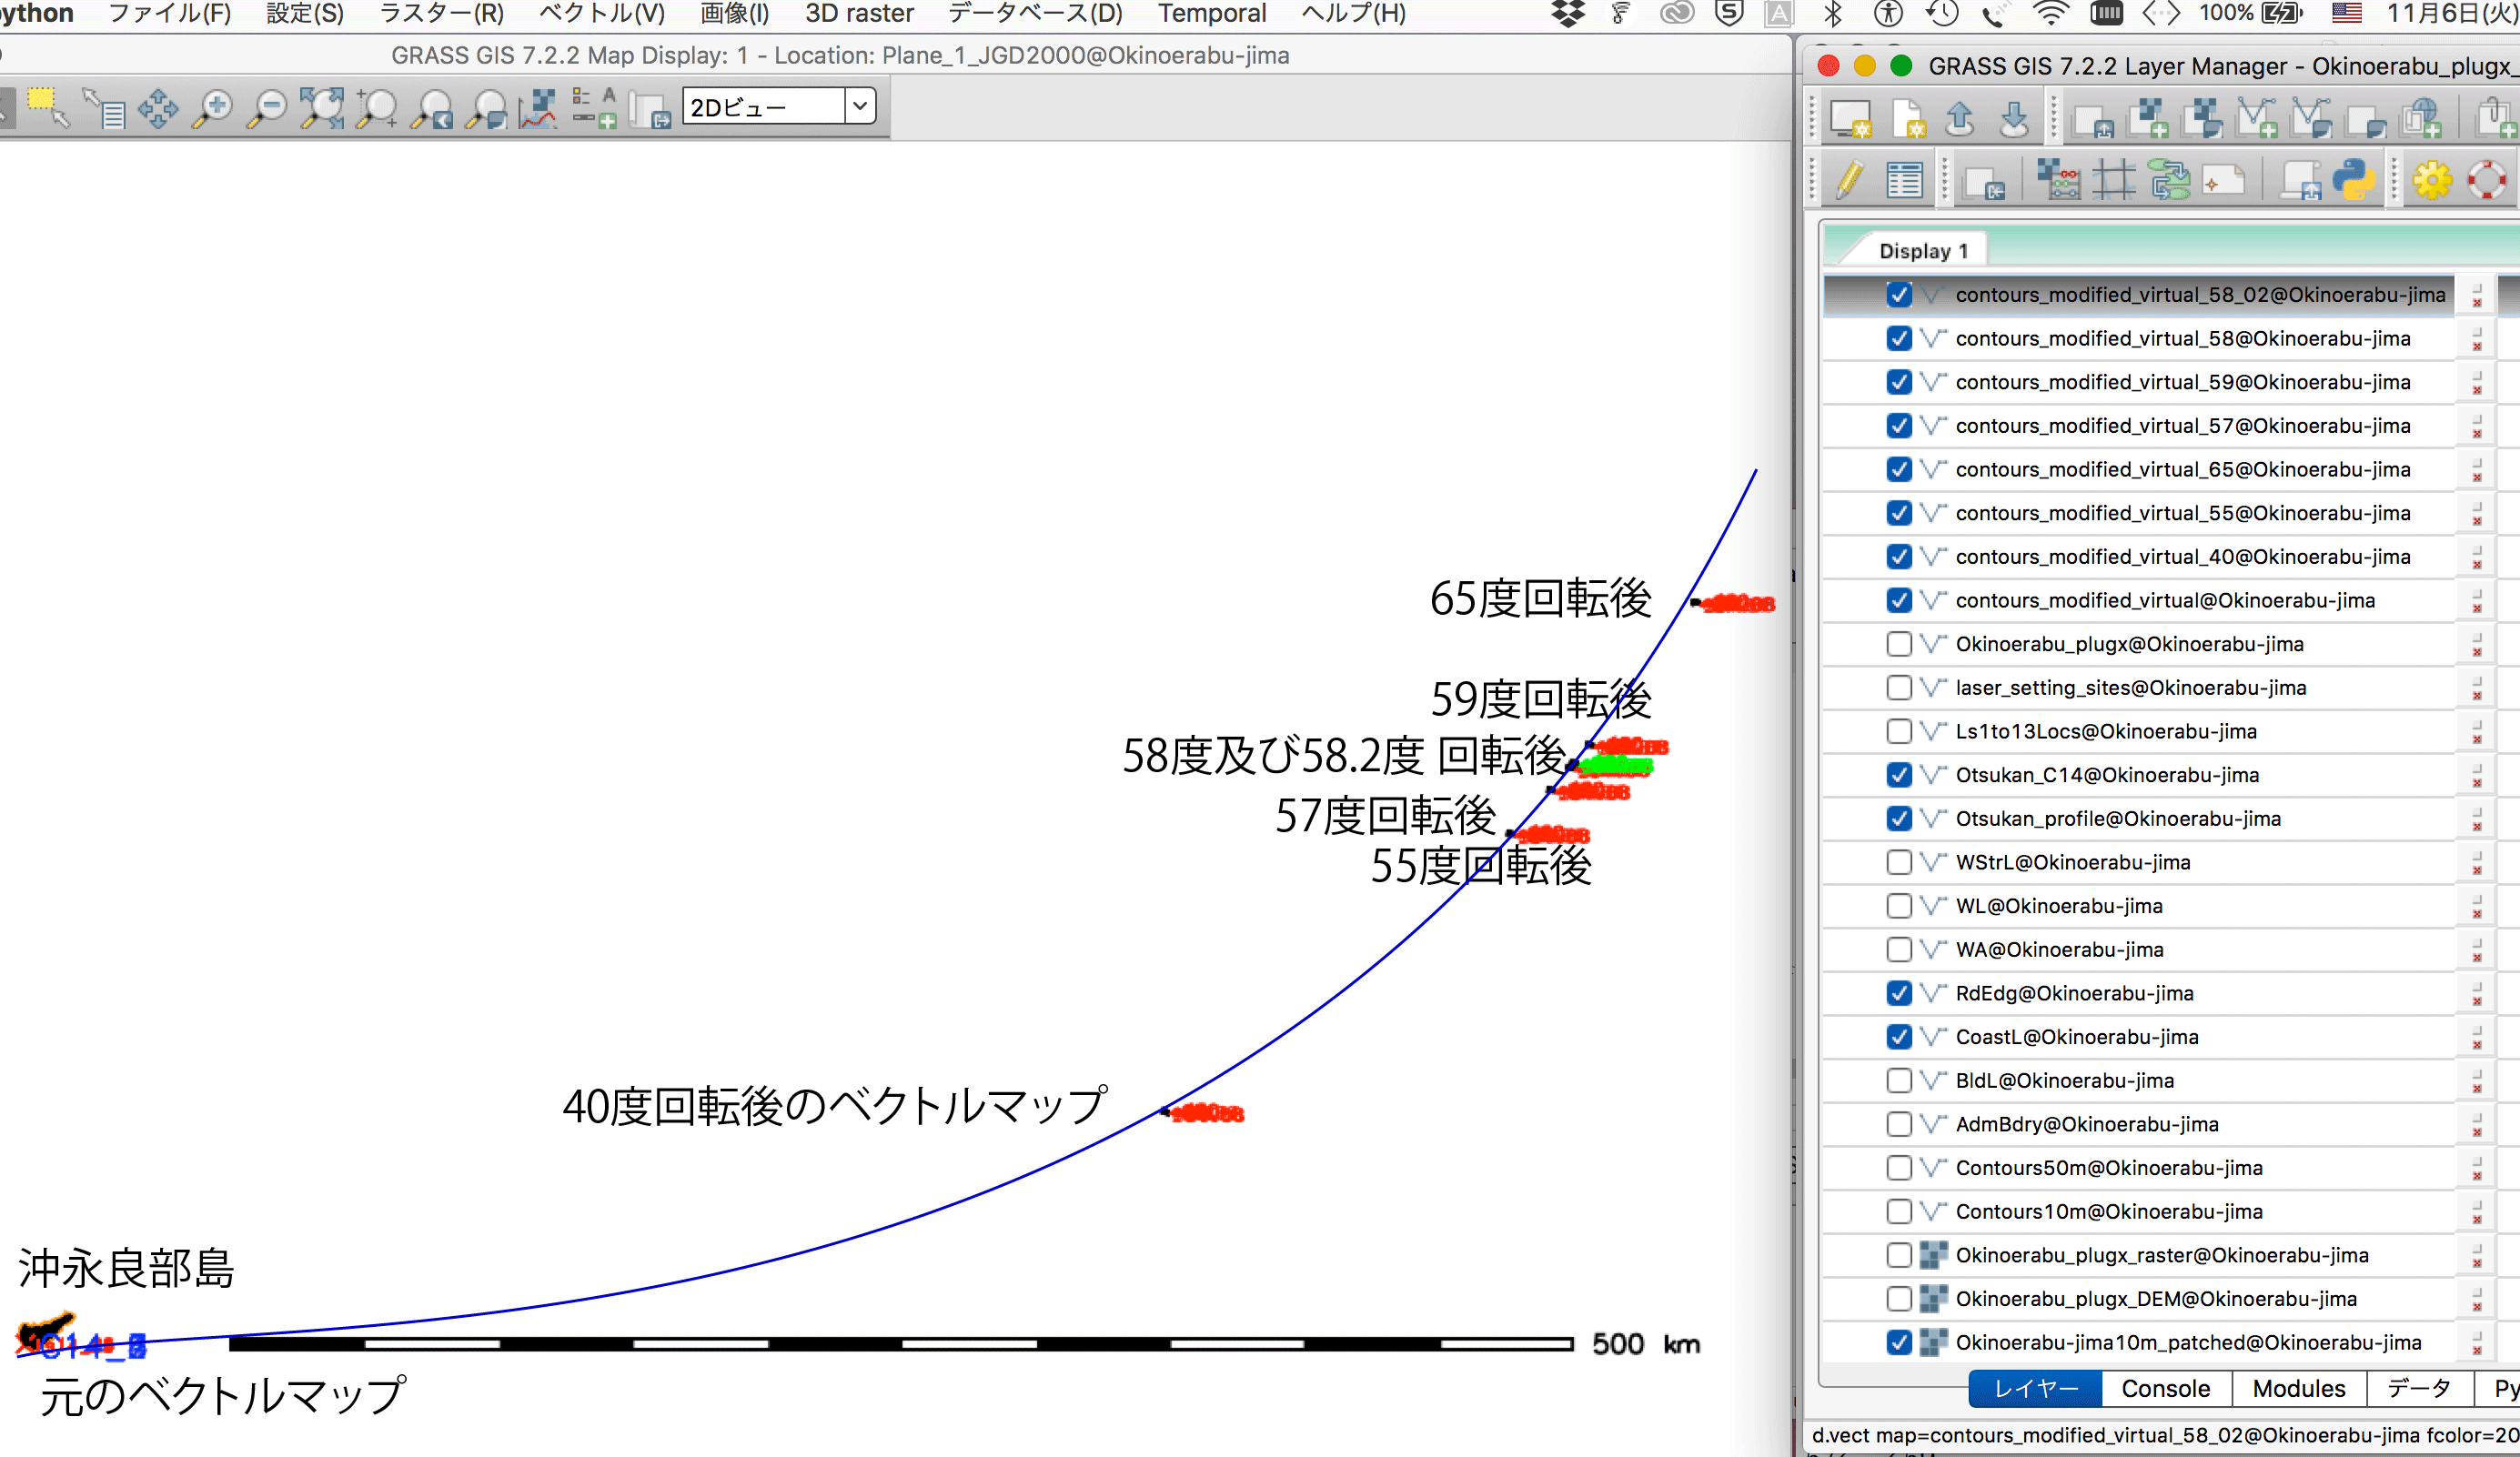
Task: Open raster map calculator
Action: pos(2059,182)
